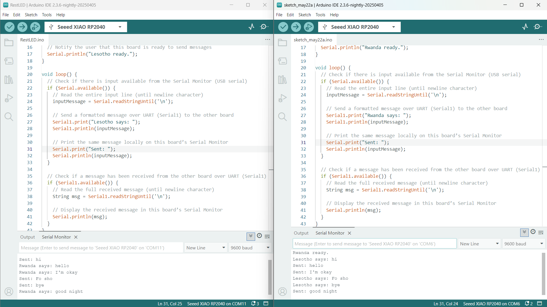
Task: Click message input field for COM11
Action: click(x=101, y=248)
